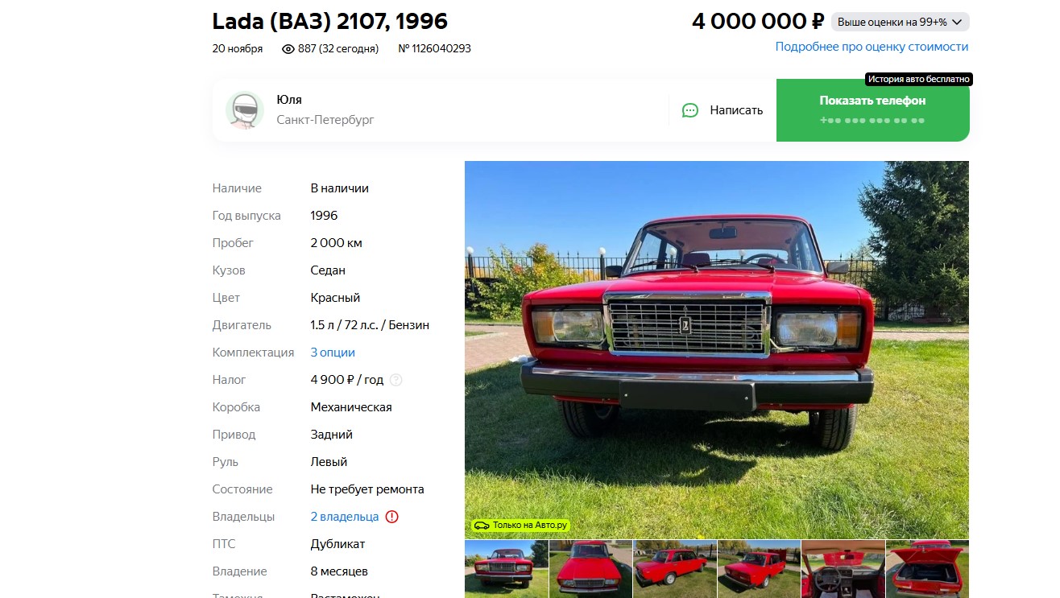Image resolution: width=1060 pixels, height=598 pixels.
Task: Open seller Юля's avatar
Action: pyautogui.click(x=245, y=110)
